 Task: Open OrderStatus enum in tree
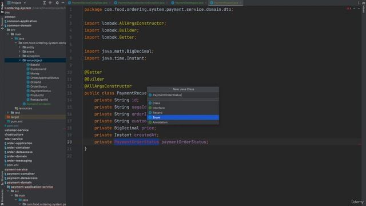click(38, 86)
